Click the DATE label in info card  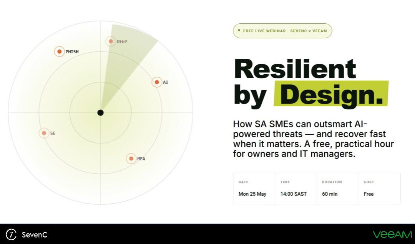pos(244,182)
